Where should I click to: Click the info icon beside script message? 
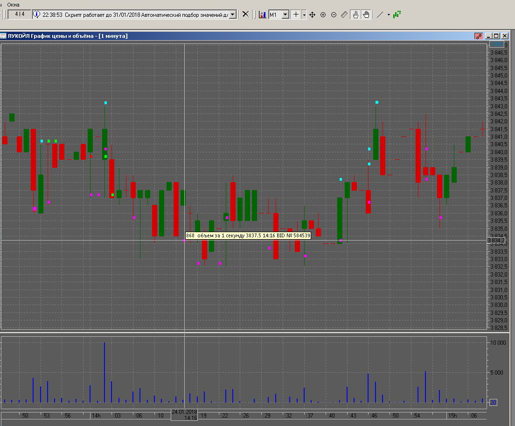36,14
